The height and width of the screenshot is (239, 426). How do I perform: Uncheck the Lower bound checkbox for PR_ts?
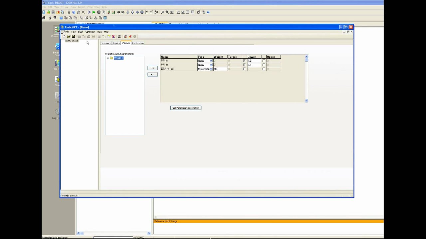click(244, 65)
